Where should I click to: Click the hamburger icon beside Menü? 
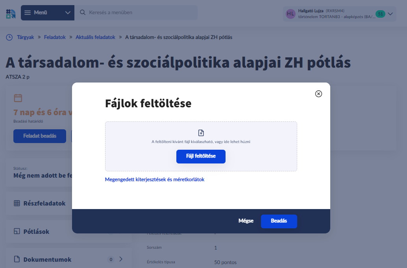(28, 13)
